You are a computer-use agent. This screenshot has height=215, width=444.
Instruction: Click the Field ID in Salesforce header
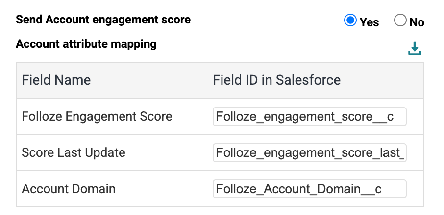tap(276, 80)
